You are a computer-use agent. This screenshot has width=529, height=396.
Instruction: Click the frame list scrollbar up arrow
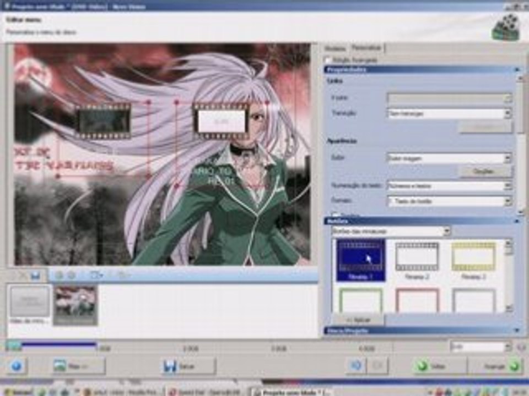(509, 243)
